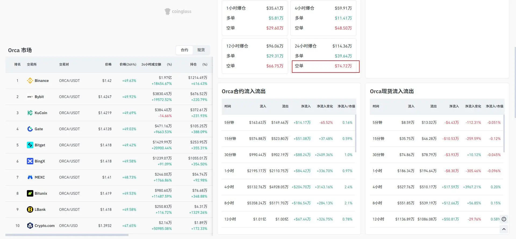Click 净流入变化 header in Orca合约流入流出
Viewport: 516px width, 239px height.
(x=325, y=106)
